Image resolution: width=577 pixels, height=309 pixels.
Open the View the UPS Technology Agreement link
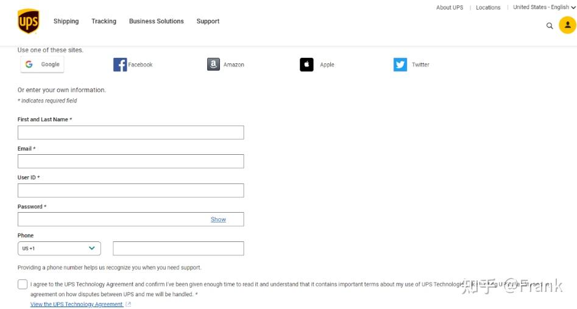[77, 304]
